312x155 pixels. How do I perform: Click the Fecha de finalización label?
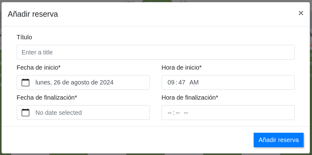tap(47, 97)
